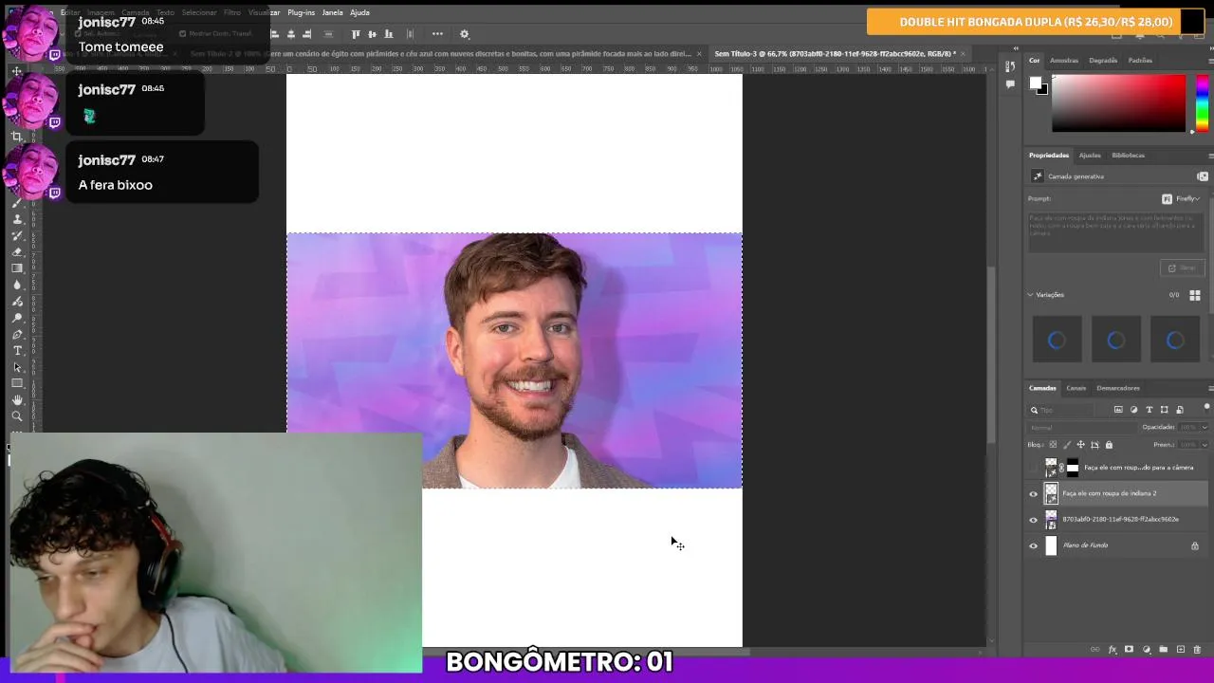Hide the 'Faça ele com roupa de indiana 2' layer

pyautogui.click(x=1034, y=493)
